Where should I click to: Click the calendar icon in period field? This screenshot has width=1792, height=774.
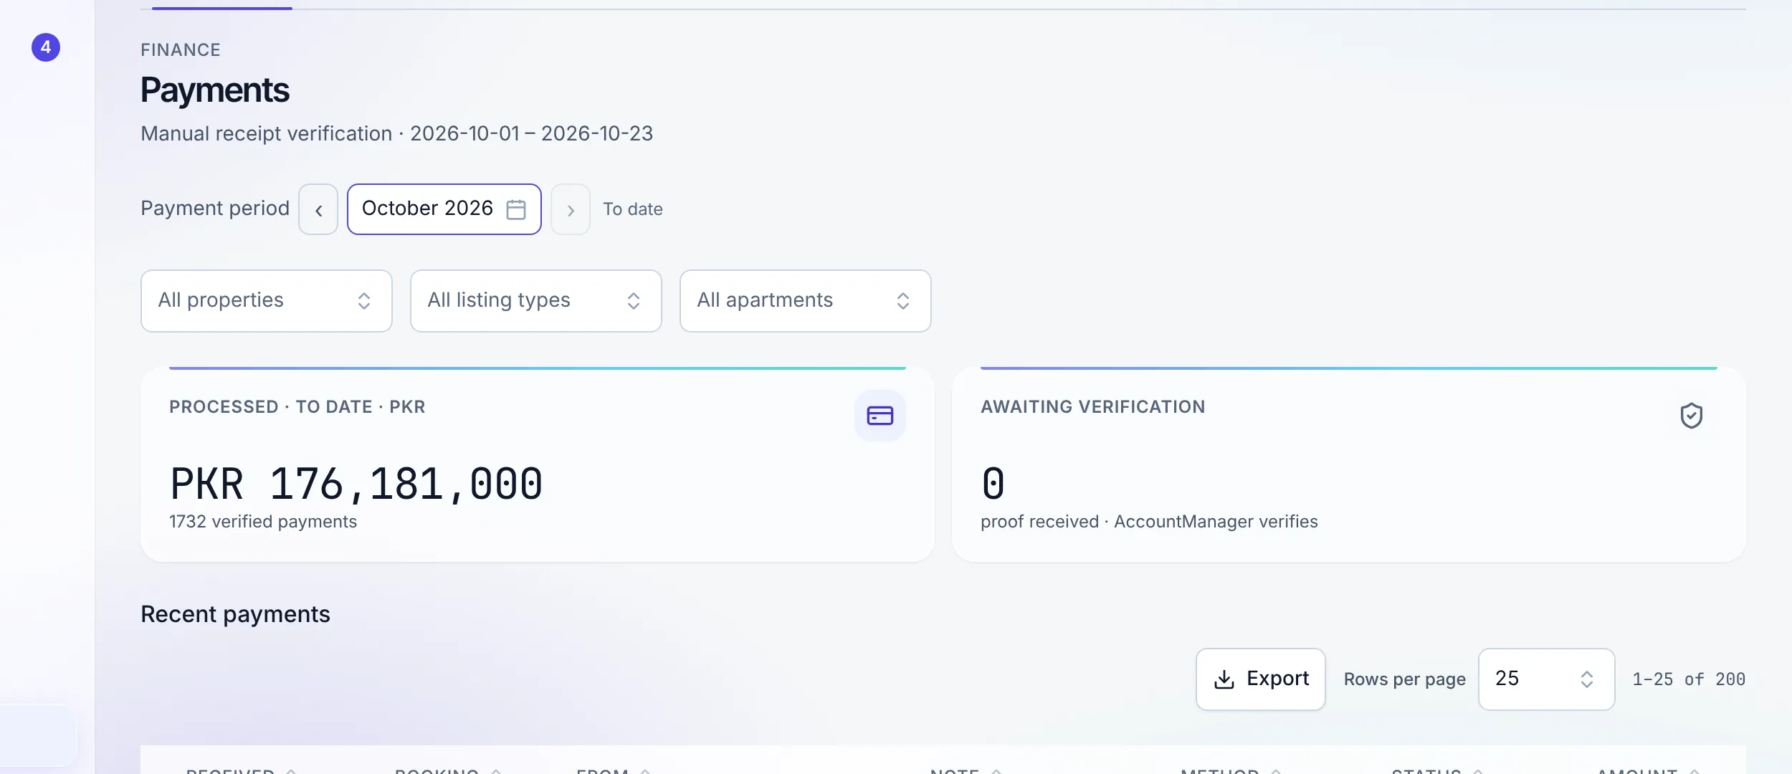coord(516,209)
